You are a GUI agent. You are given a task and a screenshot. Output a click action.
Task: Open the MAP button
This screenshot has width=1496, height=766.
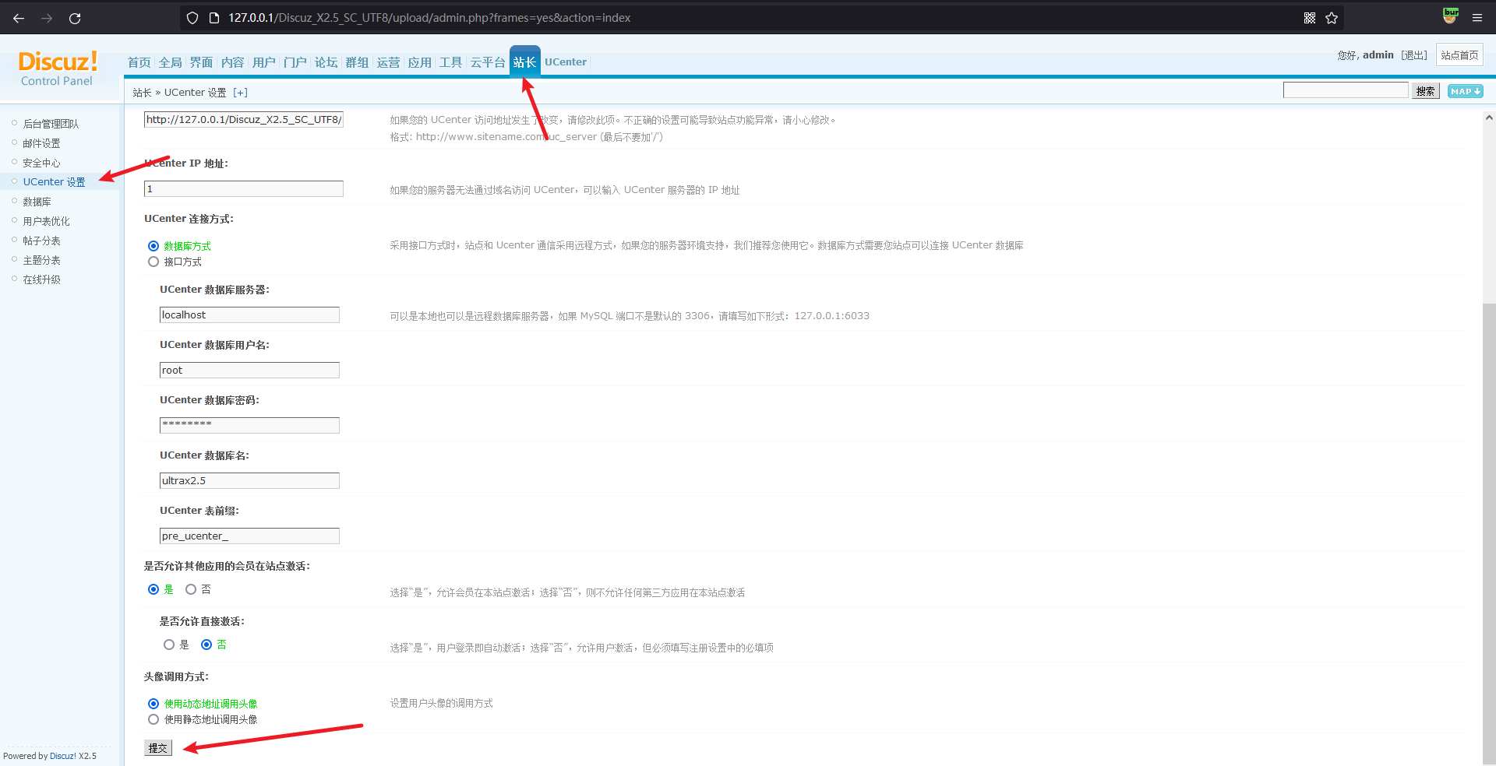(x=1465, y=91)
